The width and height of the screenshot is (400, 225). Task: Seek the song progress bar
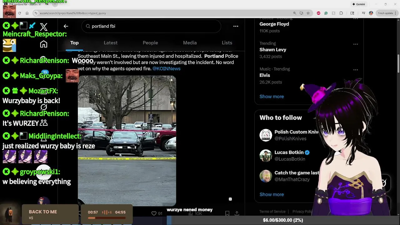coord(107,218)
